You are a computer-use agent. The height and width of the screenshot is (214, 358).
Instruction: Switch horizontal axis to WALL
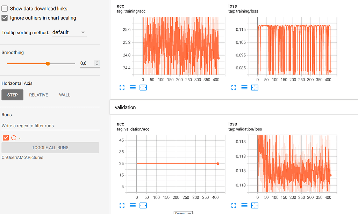coord(64,95)
